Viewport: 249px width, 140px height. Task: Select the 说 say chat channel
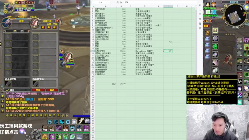12,115
